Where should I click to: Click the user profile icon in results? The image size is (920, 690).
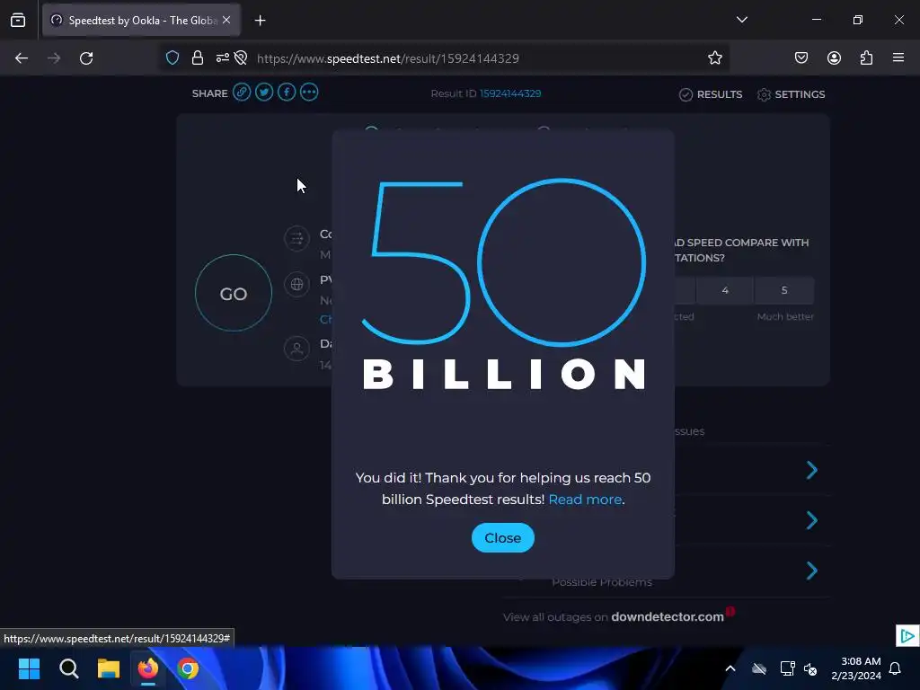(296, 349)
